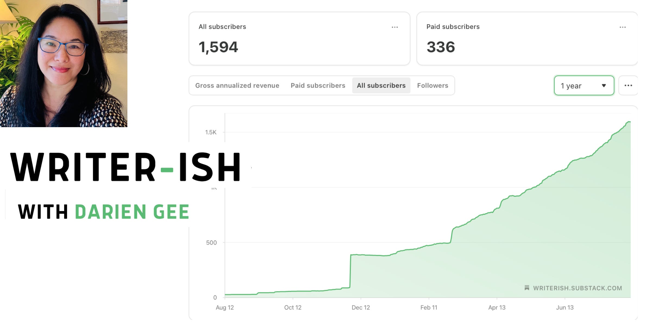Screen dimensions: 652x326
Task: Click the 1,594 all subscribers count
Action: tap(218, 47)
